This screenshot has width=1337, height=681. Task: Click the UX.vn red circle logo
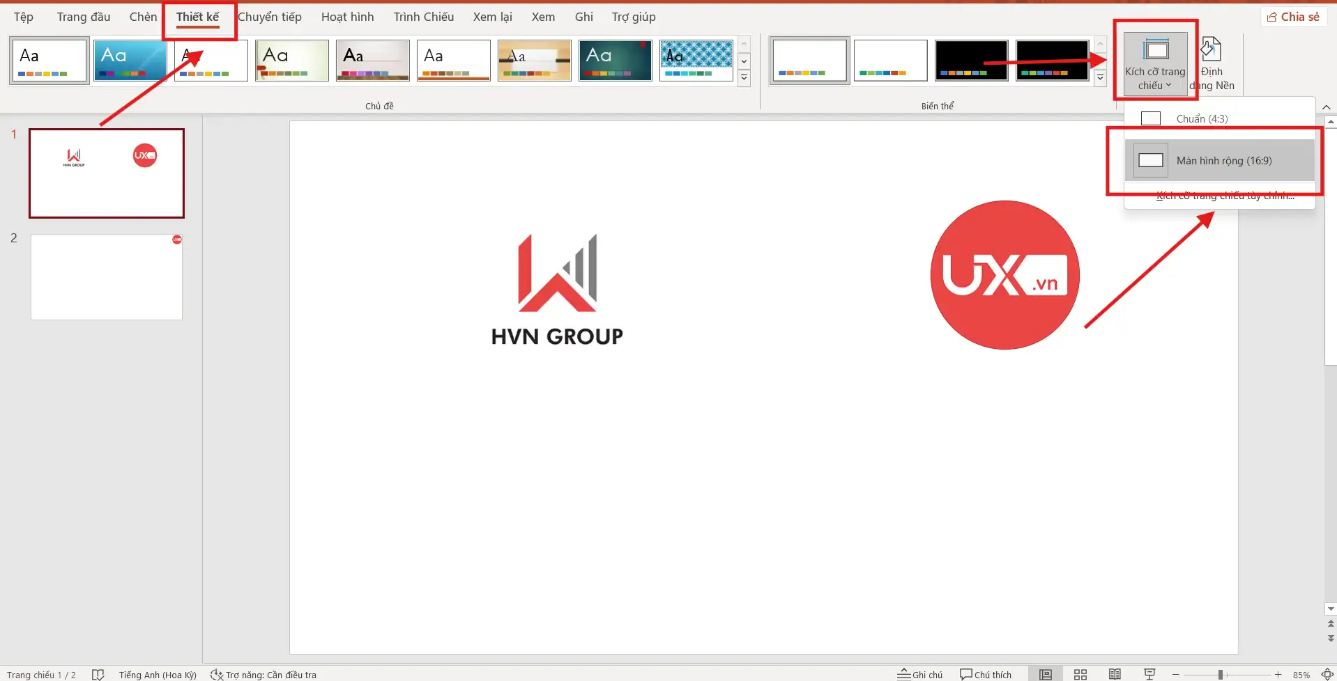tap(1004, 275)
